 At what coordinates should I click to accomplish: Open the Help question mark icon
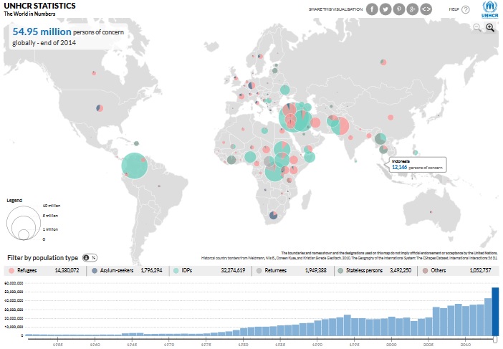(x=466, y=9)
